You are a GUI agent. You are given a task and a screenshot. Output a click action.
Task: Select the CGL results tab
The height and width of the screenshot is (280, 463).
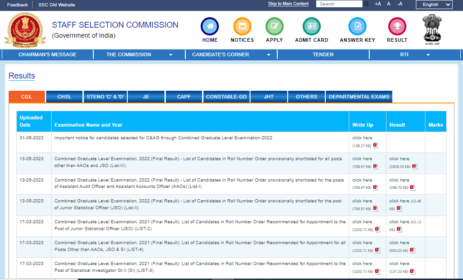click(x=27, y=97)
